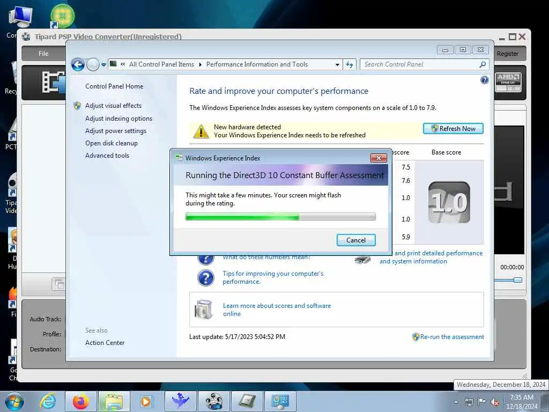Click Re-run the assessment link

pos(452,337)
